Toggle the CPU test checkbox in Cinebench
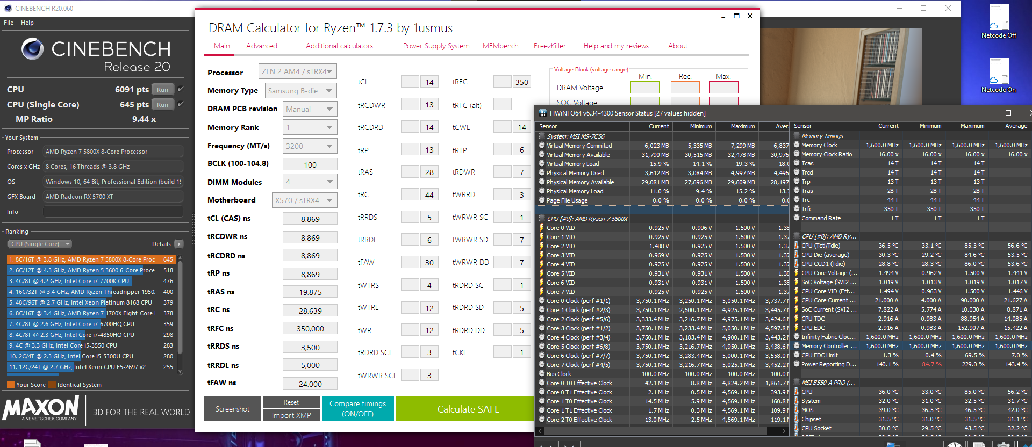1032x447 pixels. pos(181,89)
